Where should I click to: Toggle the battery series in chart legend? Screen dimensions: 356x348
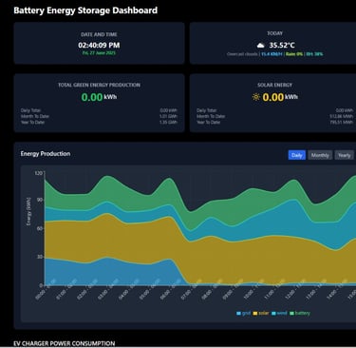300,313
